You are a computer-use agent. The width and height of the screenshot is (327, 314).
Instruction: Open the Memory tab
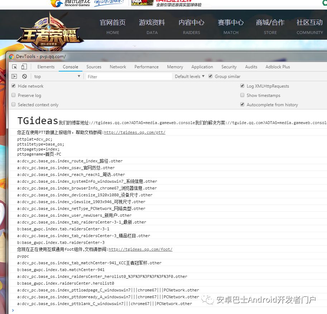pos(175,67)
